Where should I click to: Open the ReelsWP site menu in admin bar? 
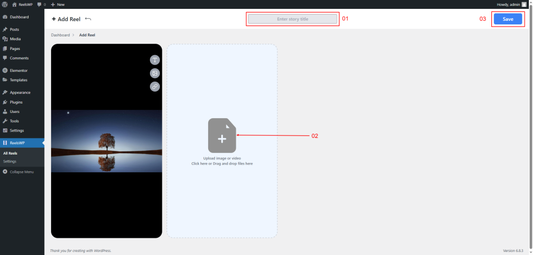tap(22, 4)
